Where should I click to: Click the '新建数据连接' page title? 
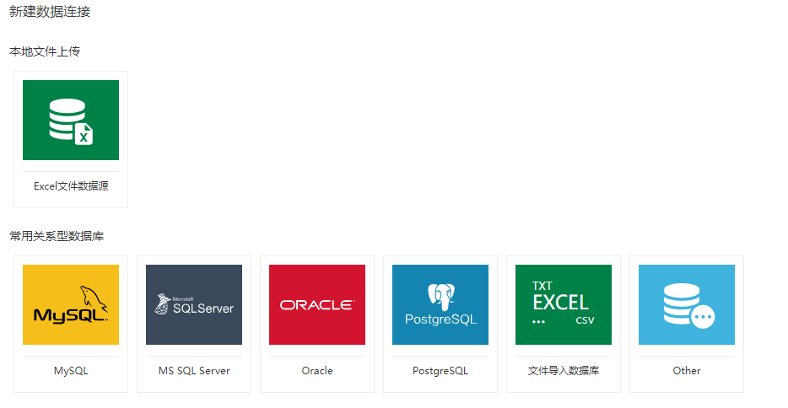[50, 12]
